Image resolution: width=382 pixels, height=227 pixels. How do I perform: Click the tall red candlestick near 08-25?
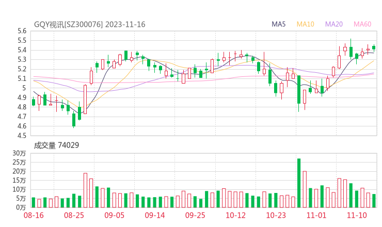point(85,100)
